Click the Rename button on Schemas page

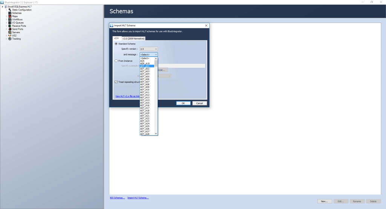click(x=357, y=201)
